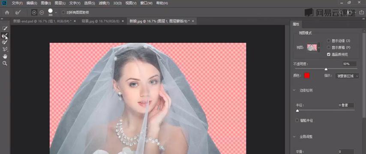Adjust the 不透明度 opacity slider handle
Screen dimensions: 366x154
pyautogui.click(x=326, y=69)
